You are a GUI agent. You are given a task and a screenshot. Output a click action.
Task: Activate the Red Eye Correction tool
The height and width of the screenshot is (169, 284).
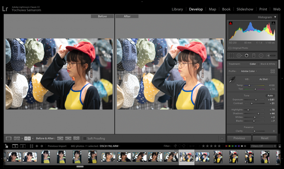click(x=247, y=55)
